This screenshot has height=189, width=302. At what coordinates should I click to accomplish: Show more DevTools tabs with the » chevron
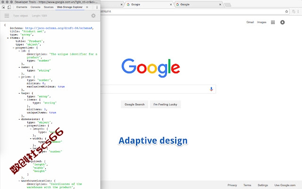pyautogui.click(x=87, y=7)
